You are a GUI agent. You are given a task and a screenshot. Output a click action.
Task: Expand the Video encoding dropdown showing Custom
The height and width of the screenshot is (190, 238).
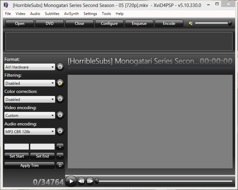coord(30,116)
